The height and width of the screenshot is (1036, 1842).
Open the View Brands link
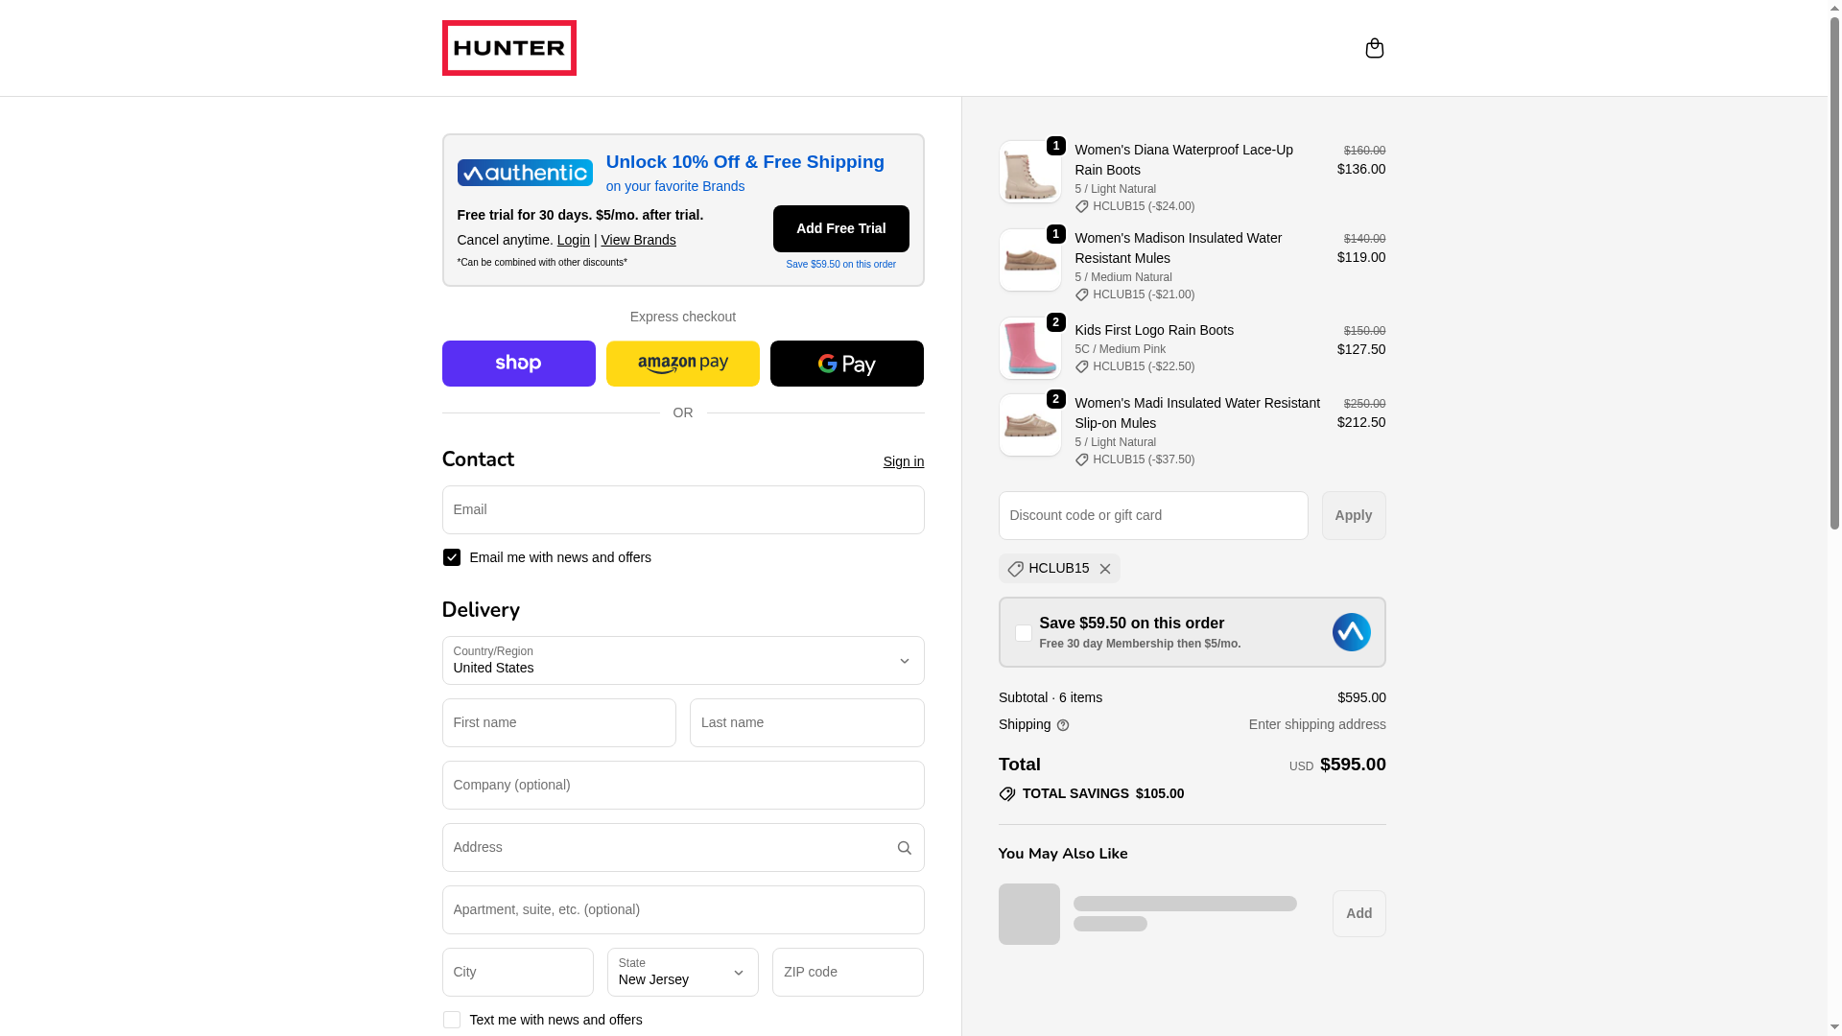638,240
